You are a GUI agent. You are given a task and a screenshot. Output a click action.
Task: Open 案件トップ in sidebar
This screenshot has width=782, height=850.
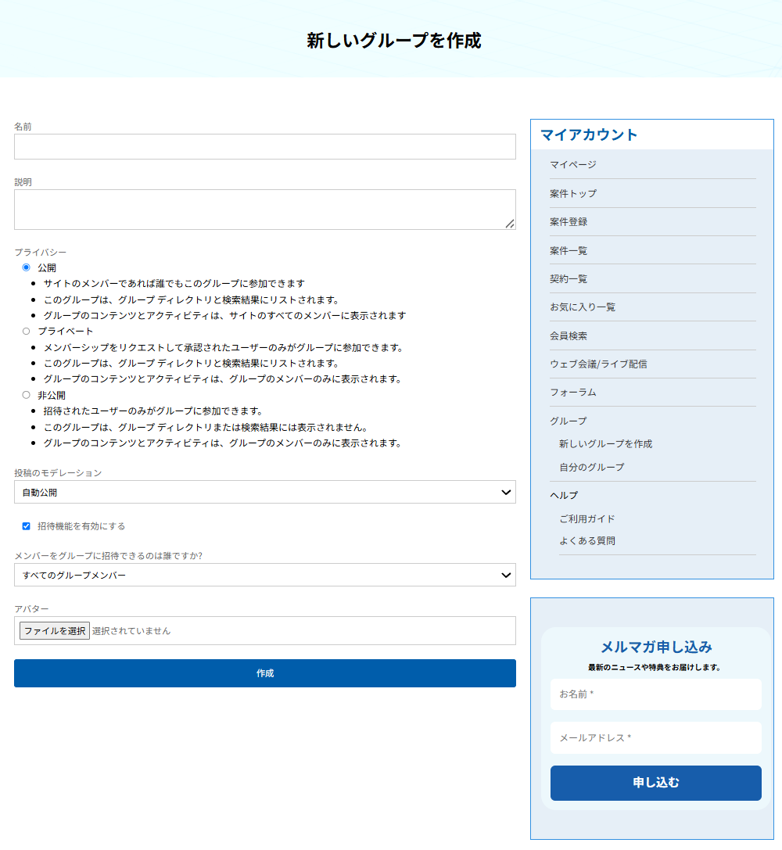point(573,193)
